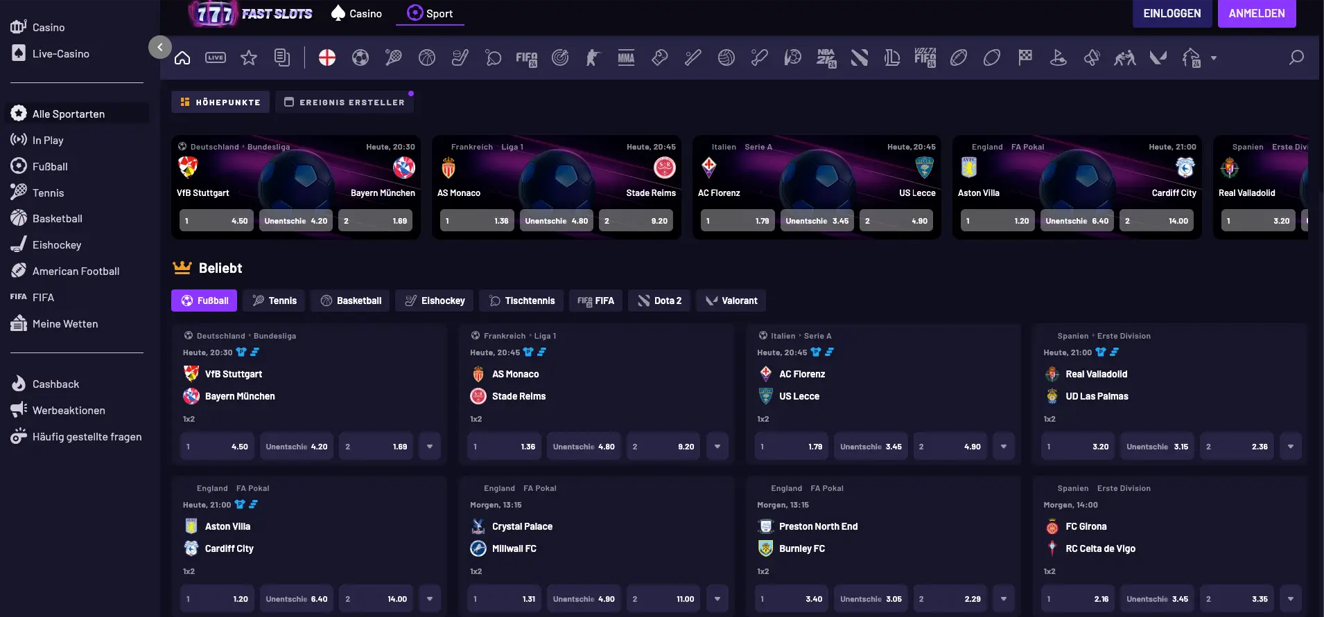Bet Crystal Palace odds 1.31
1324x617 pixels.
tap(505, 599)
